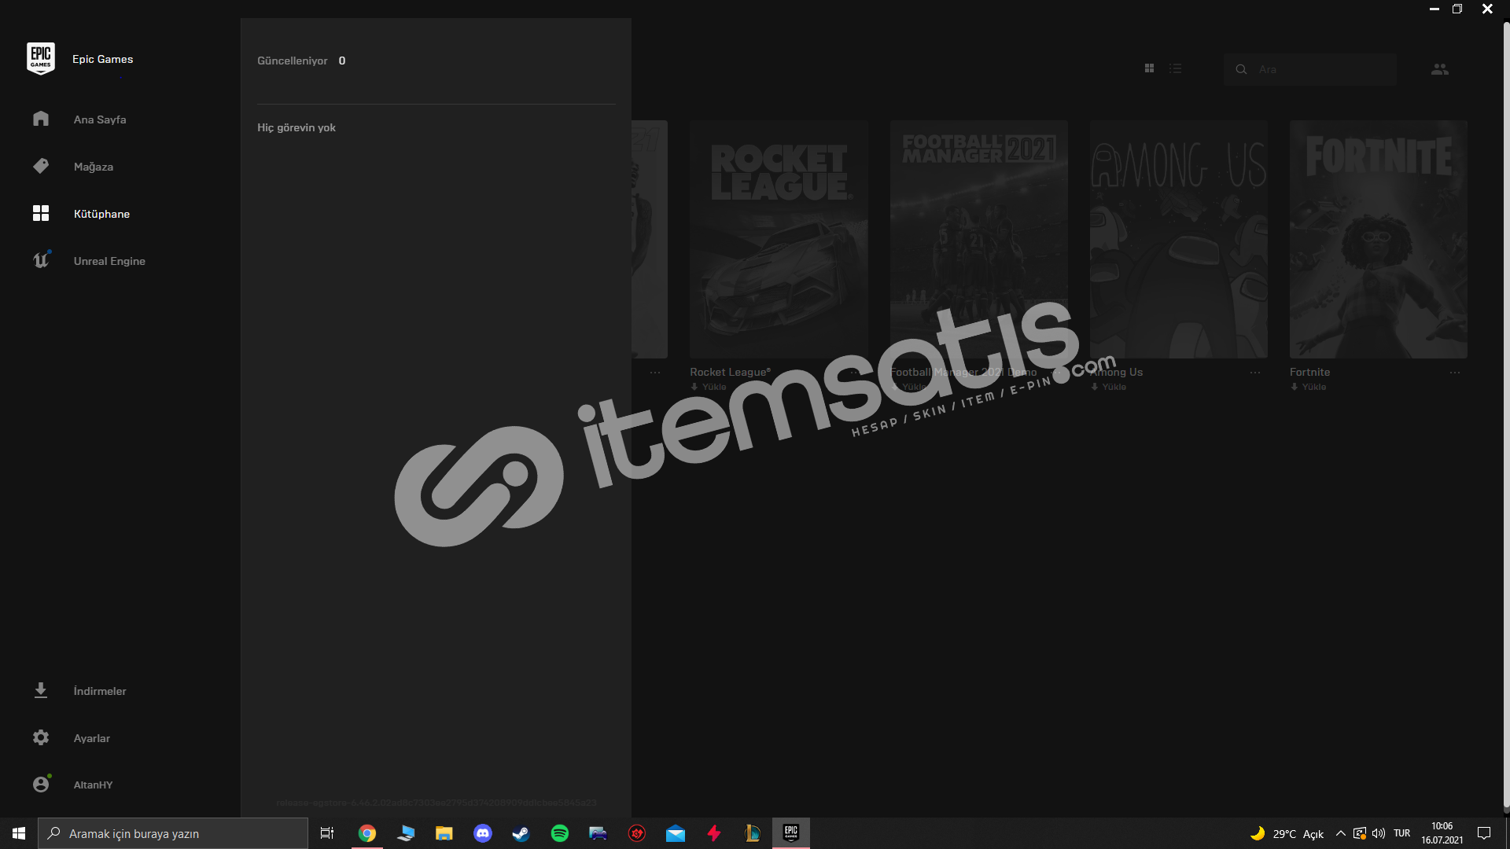Open the three-dot menu left of Rocket League
1510x849 pixels.
click(x=655, y=373)
